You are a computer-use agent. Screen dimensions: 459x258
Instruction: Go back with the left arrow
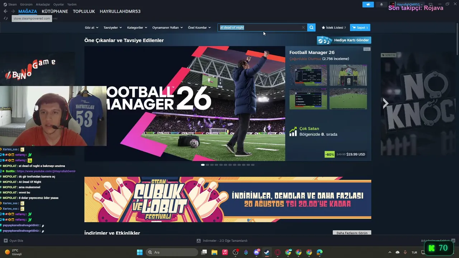click(x=5, y=11)
